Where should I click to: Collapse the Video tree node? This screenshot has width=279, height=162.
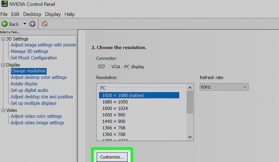(x=3, y=110)
